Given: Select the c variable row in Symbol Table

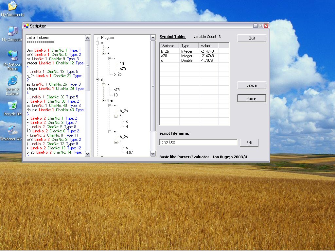Looking at the screenshot, I should [194, 60].
